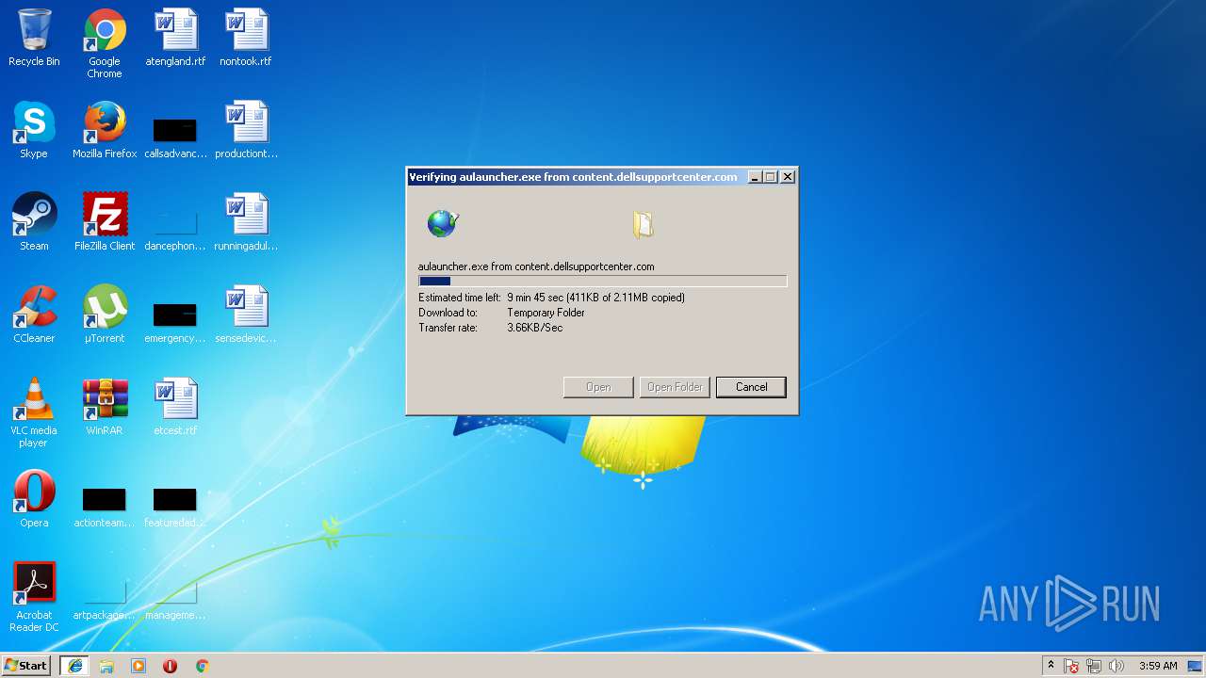Select the artpackage... desktop file
1206x678 pixels.
[105, 599]
